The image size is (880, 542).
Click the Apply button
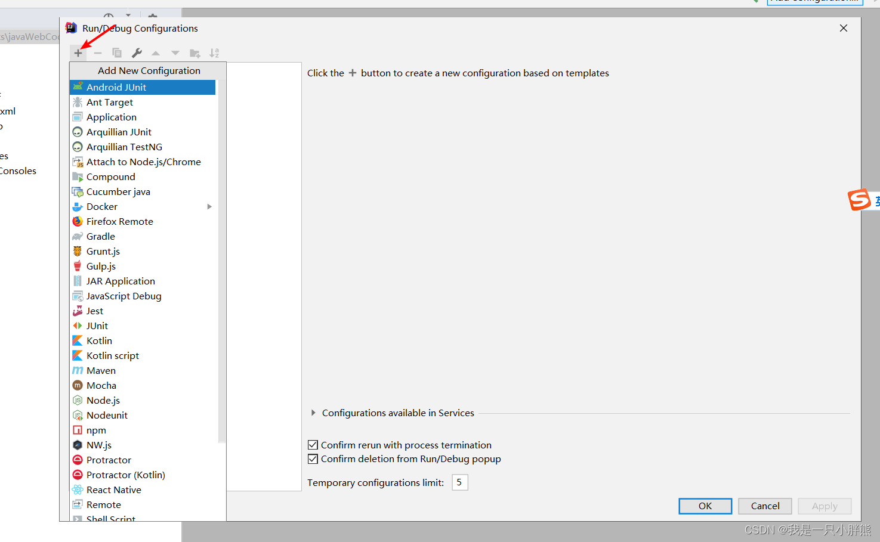click(825, 506)
